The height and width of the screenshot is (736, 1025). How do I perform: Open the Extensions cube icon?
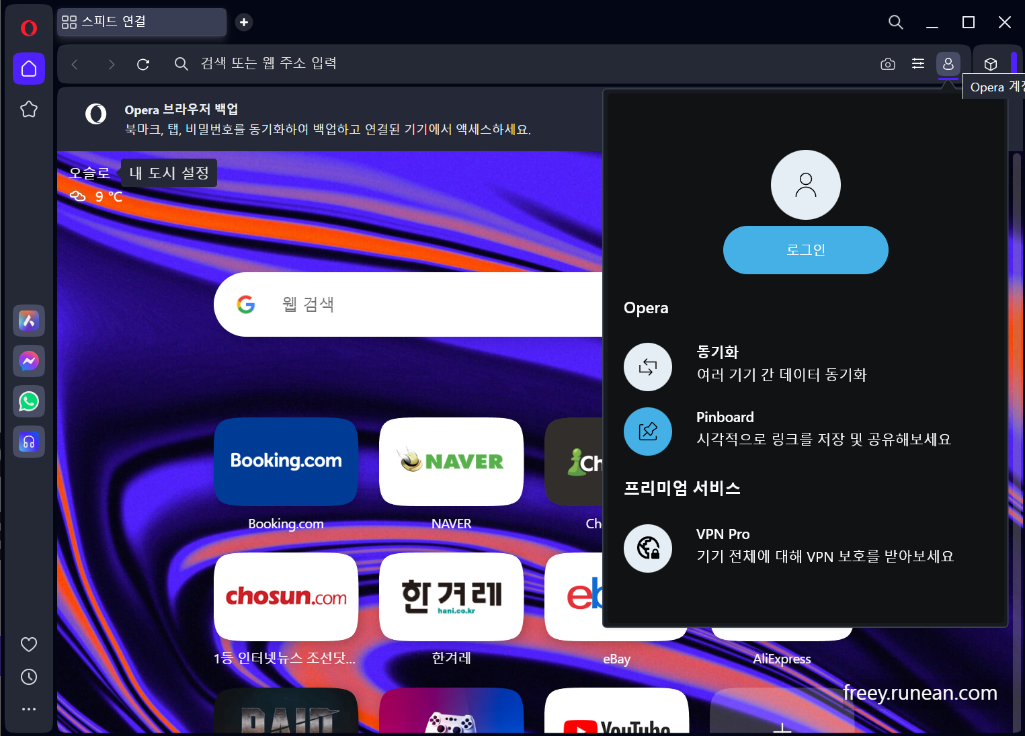coord(991,65)
